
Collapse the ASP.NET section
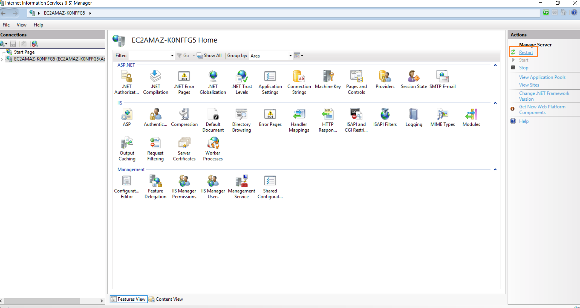click(x=495, y=65)
